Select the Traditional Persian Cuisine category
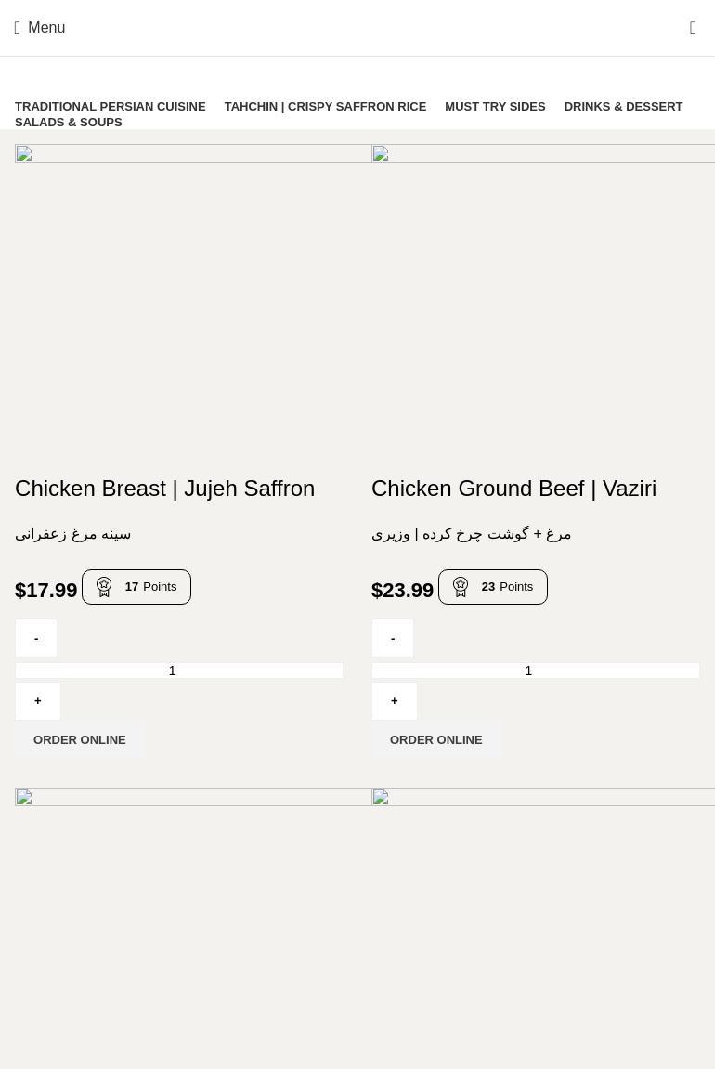 (110, 106)
